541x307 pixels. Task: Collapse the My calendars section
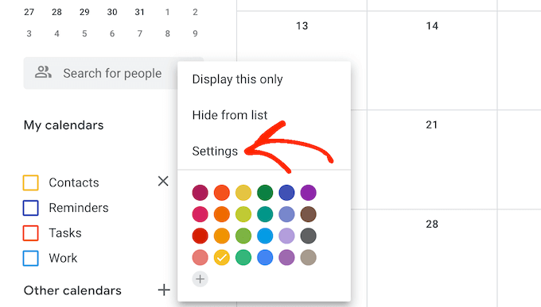point(64,125)
